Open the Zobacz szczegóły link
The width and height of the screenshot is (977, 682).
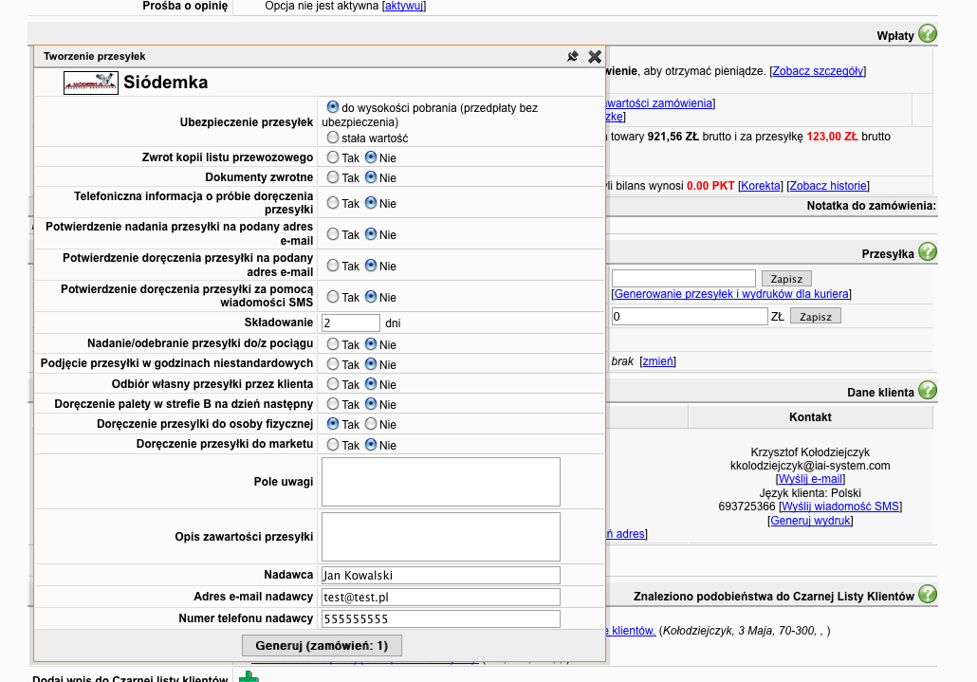(x=818, y=71)
